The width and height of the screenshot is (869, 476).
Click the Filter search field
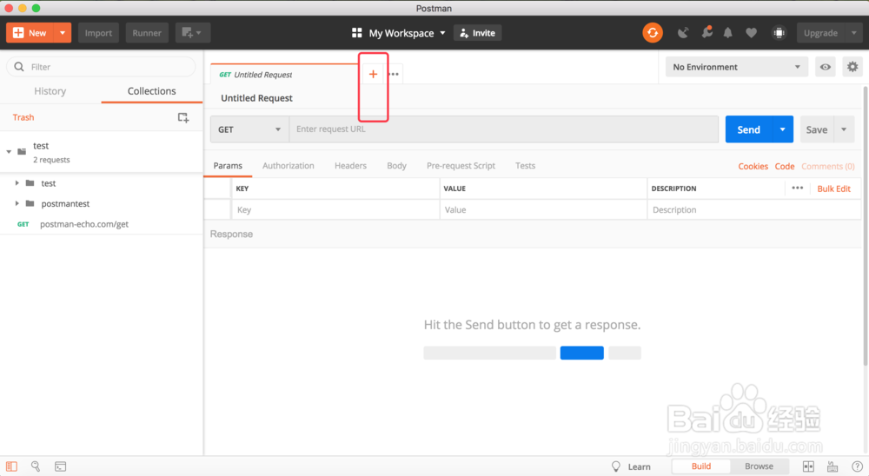[x=101, y=67]
